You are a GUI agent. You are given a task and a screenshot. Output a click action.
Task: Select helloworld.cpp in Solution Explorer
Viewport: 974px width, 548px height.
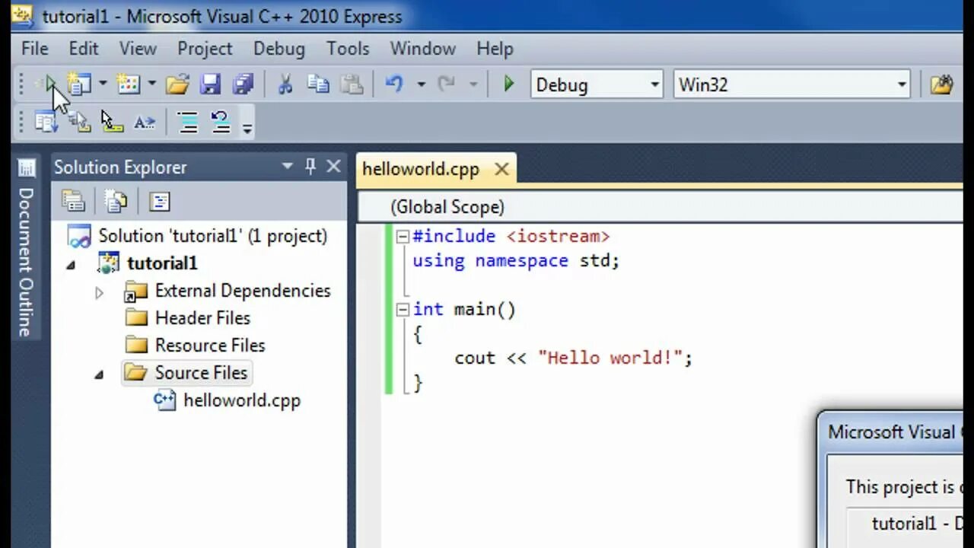[x=242, y=400]
